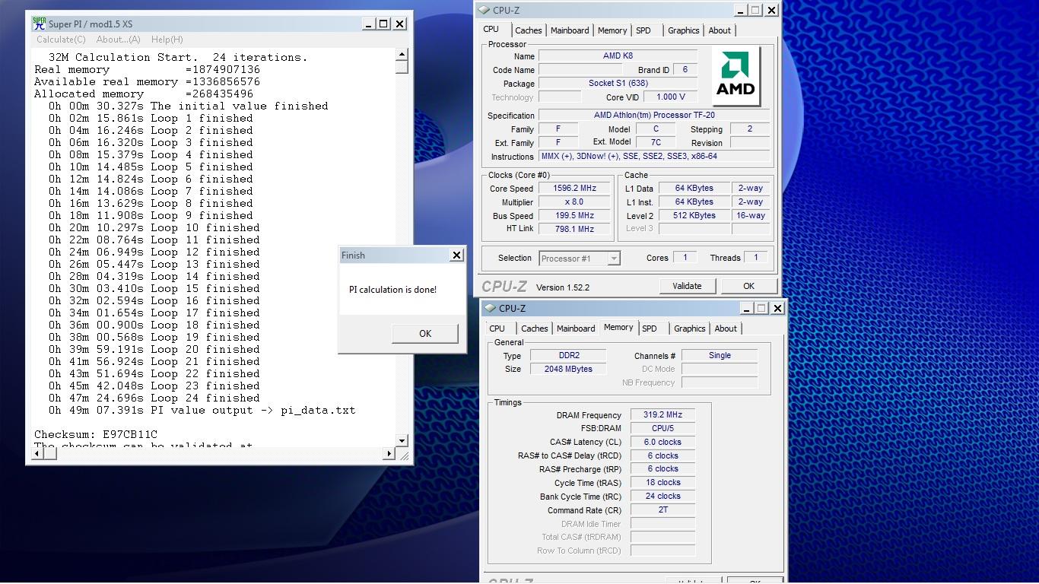This screenshot has width=1039, height=584.
Task: Click the Bank Cycle Time 24 clocks value
Action: click(x=662, y=497)
